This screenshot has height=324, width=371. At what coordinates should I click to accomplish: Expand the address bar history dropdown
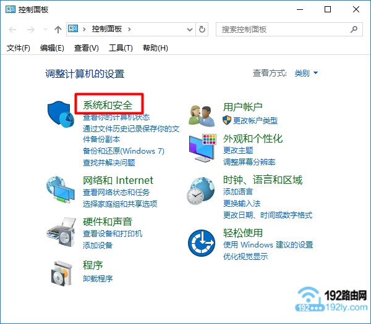[x=190, y=30]
